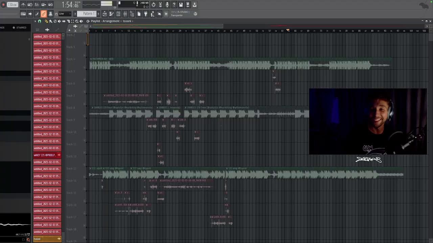Image resolution: width=433 pixels, height=243 pixels.
Task: Click the globe online news icon
Action: tap(195, 14)
